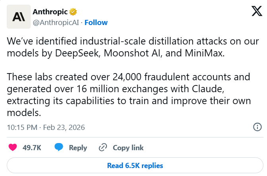Image resolution: width=267 pixels, height=176 pixels.
Task: Click the blue reply speech bubble icon
Action: pyautogui.click(x=59, y=147)
